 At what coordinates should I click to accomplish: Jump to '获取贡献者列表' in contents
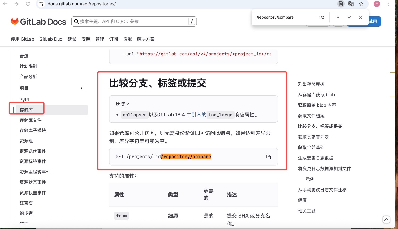tap(313, 137)
